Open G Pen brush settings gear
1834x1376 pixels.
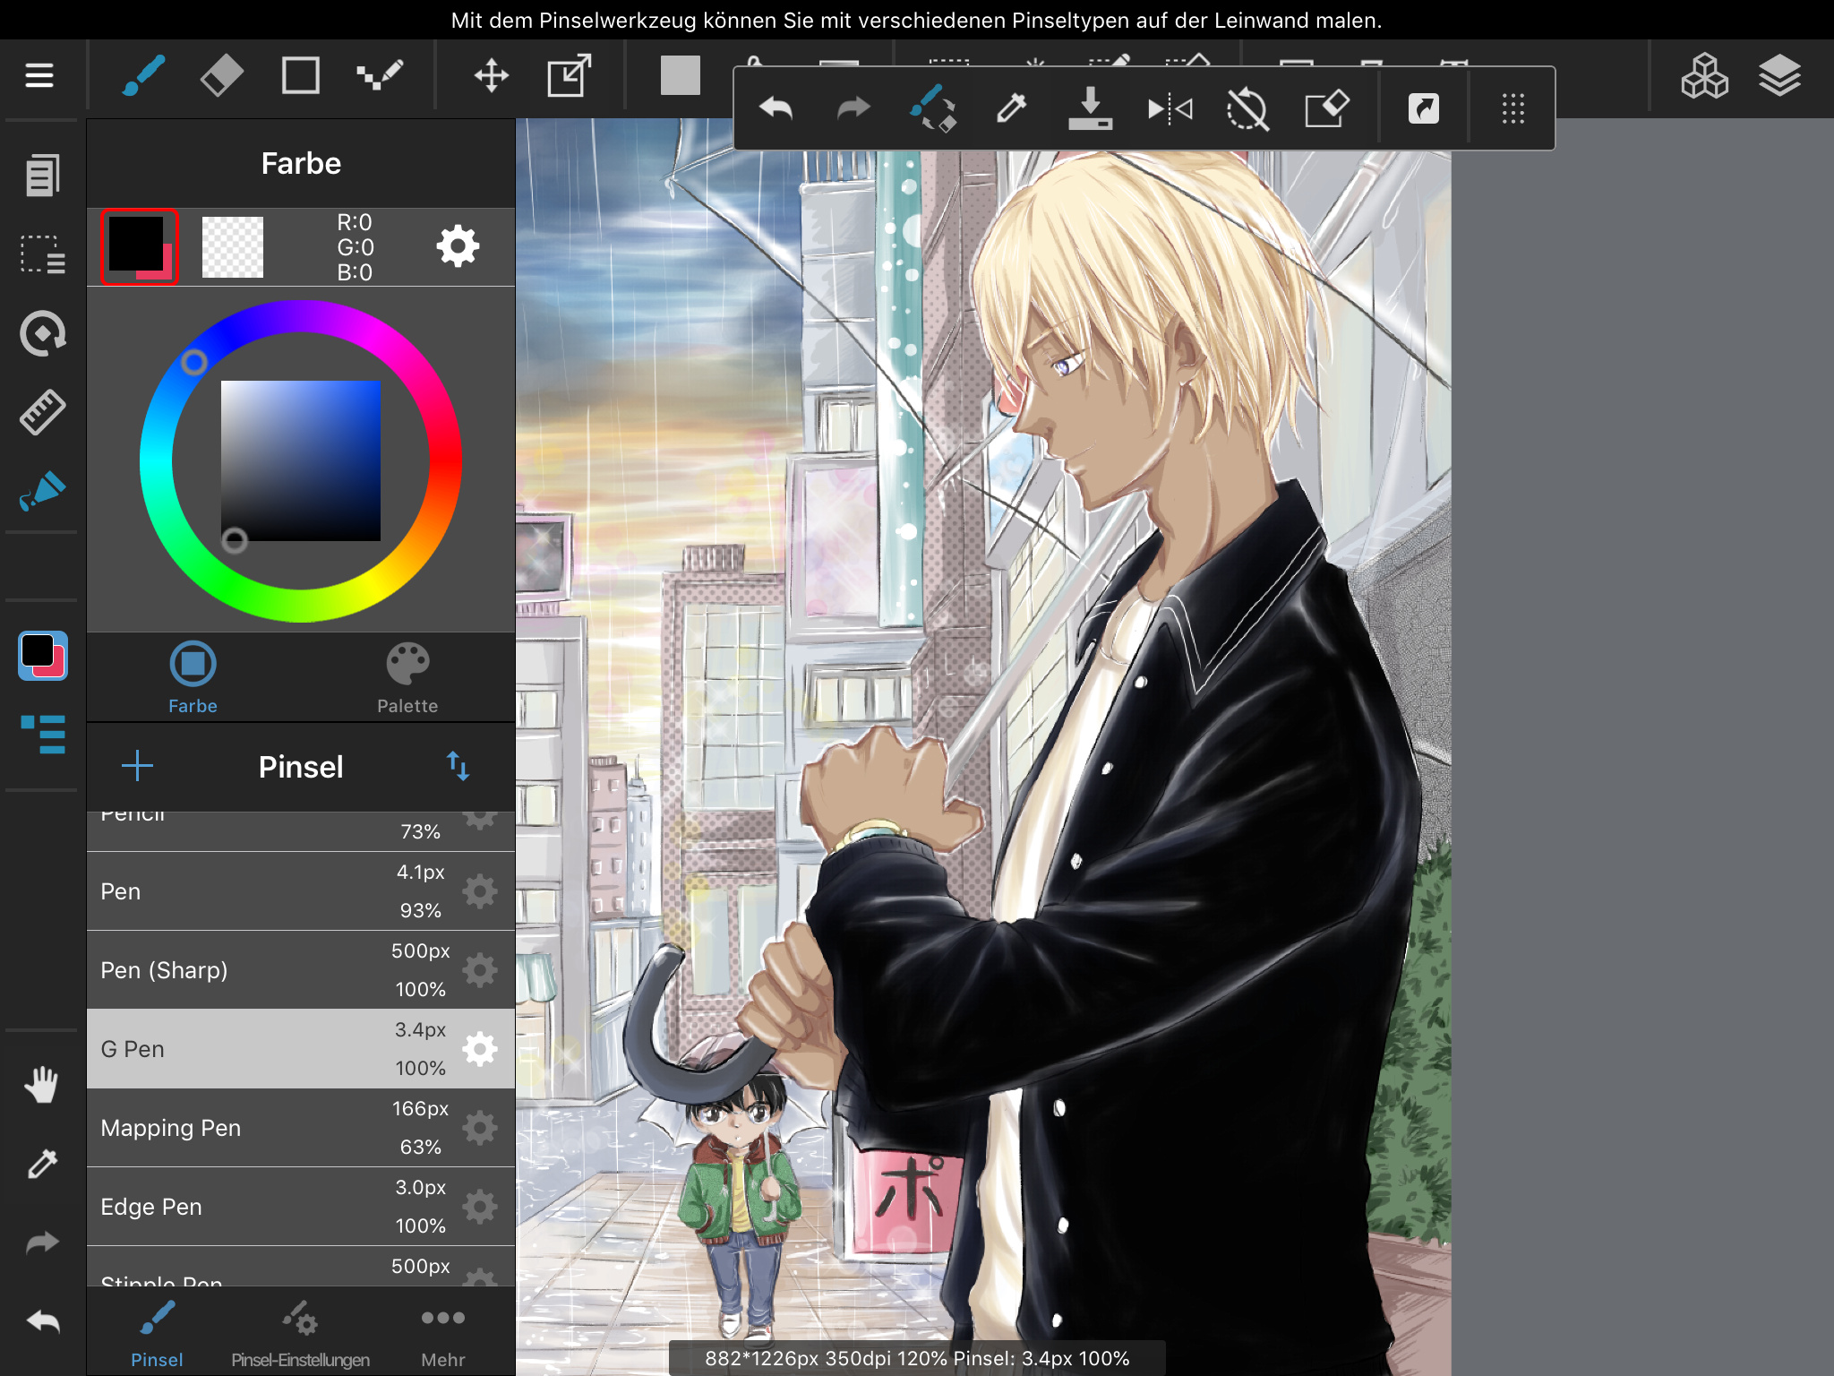click(480, 1049)
